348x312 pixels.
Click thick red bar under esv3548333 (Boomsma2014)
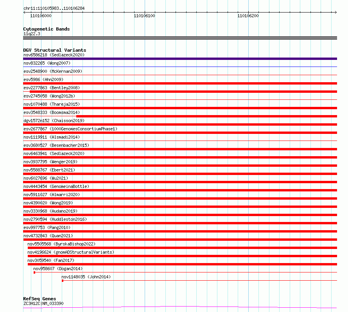tap(206, 116)
